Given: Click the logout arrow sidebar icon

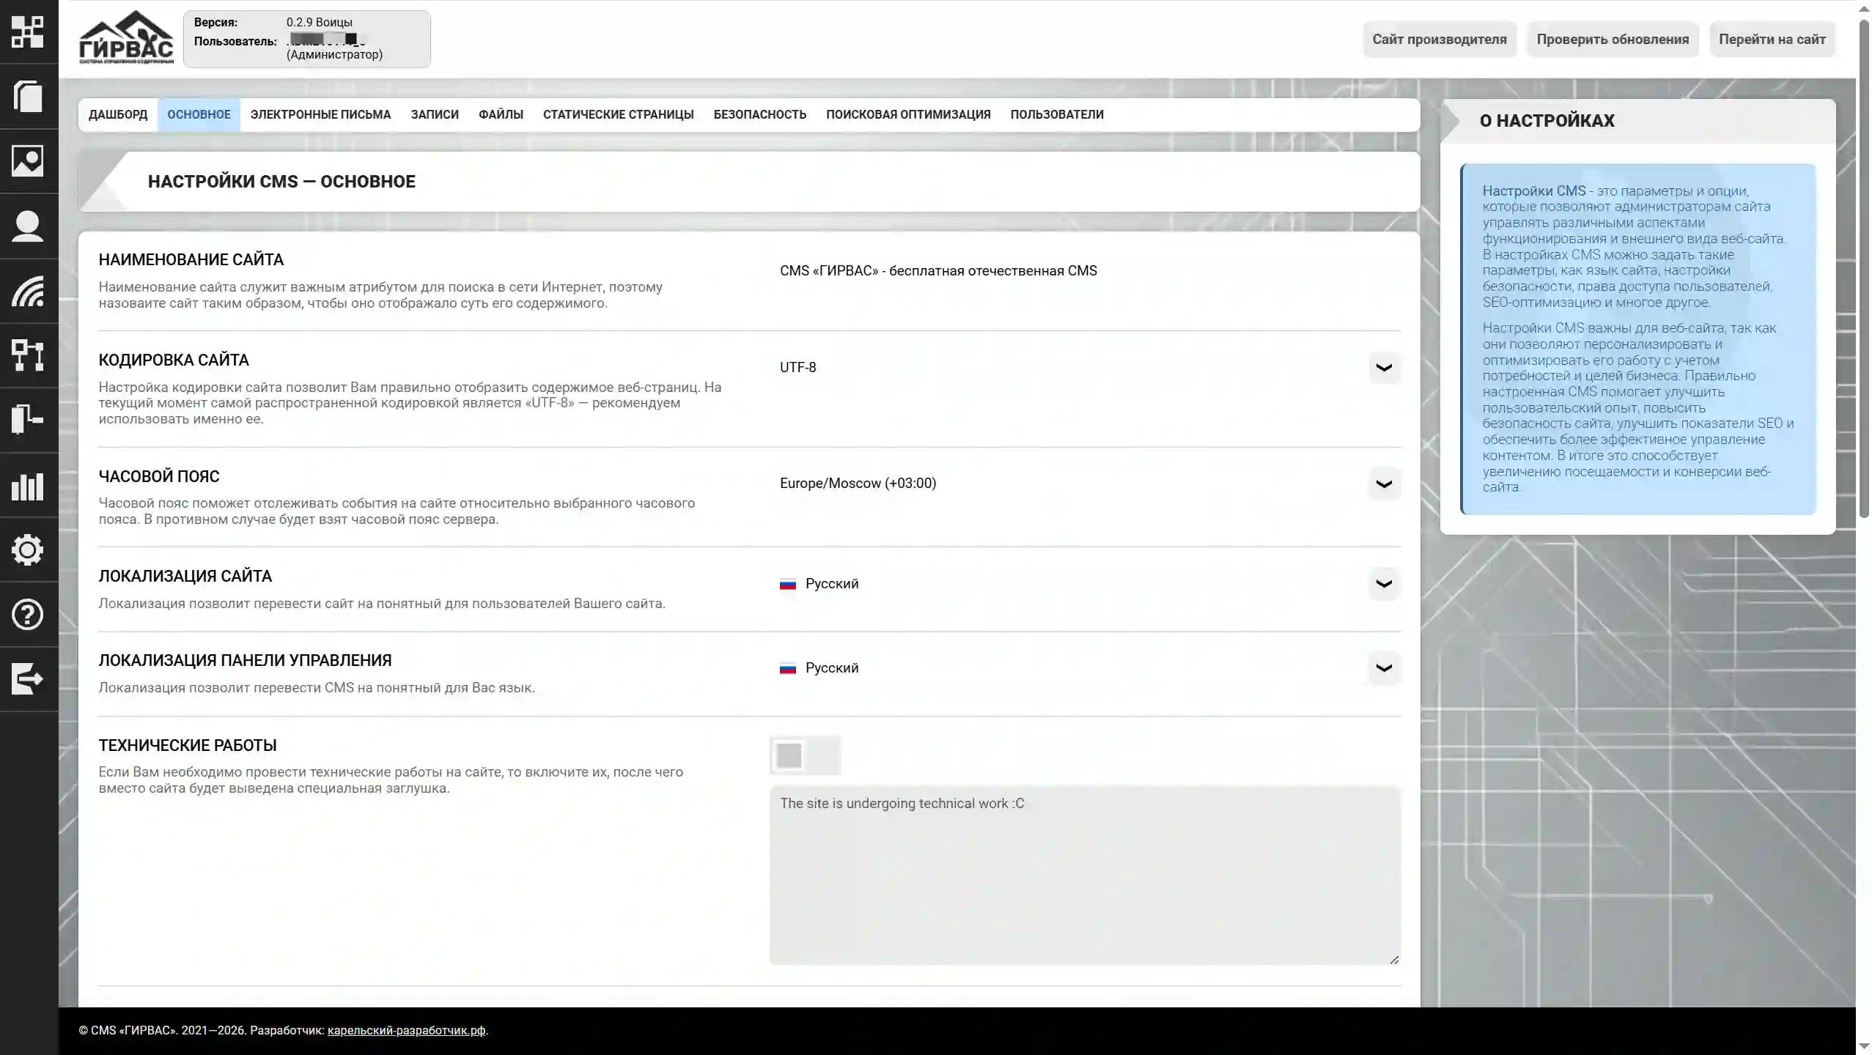Looking at the screenshot, I should pos(28,678).
